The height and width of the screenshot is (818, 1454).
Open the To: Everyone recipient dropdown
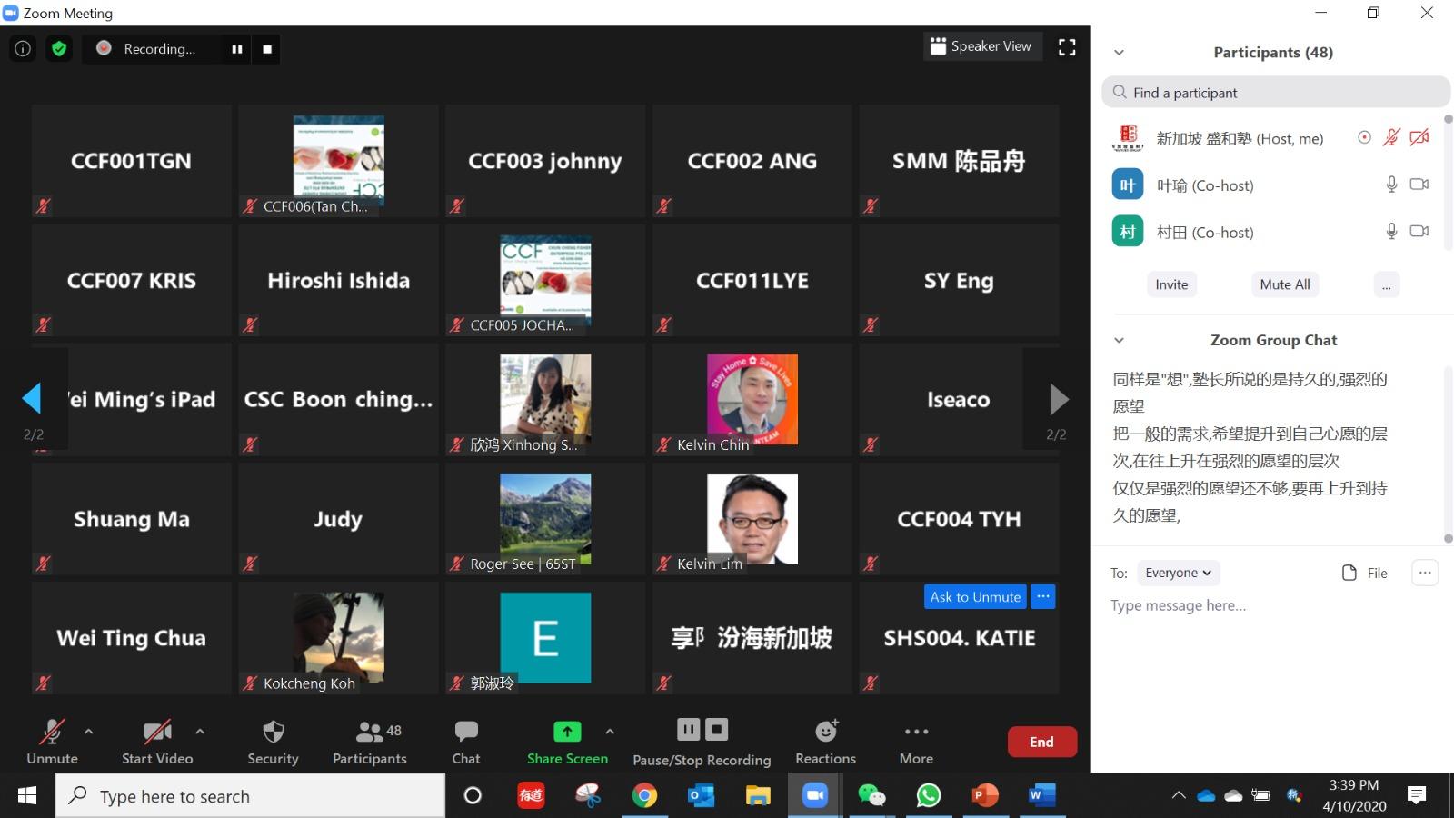click(1178, 573)
